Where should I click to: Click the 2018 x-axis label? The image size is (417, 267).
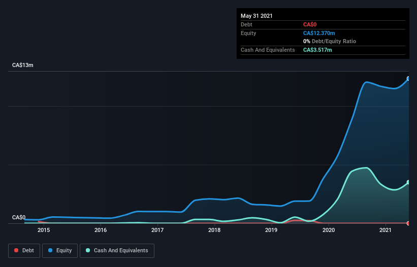(x=214, y=230)
